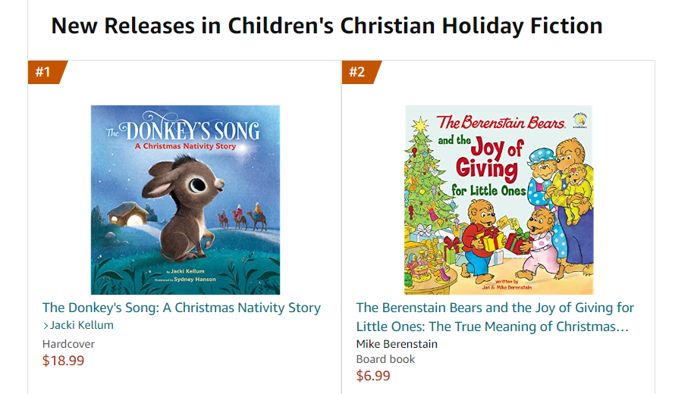Click the Mike Berenstain author name
This screenshot has width=691, height=394.
coord(397,344)
